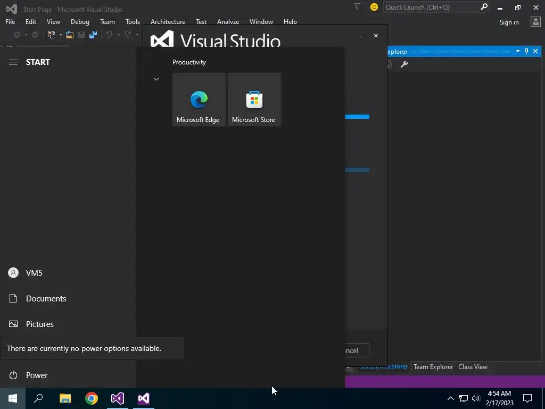Switch to the Team Explorer tab
Screen dimensions: 545x409
pos(433,366)
